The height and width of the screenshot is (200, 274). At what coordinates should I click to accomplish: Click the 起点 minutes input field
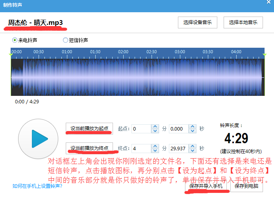tap(141, 129)
